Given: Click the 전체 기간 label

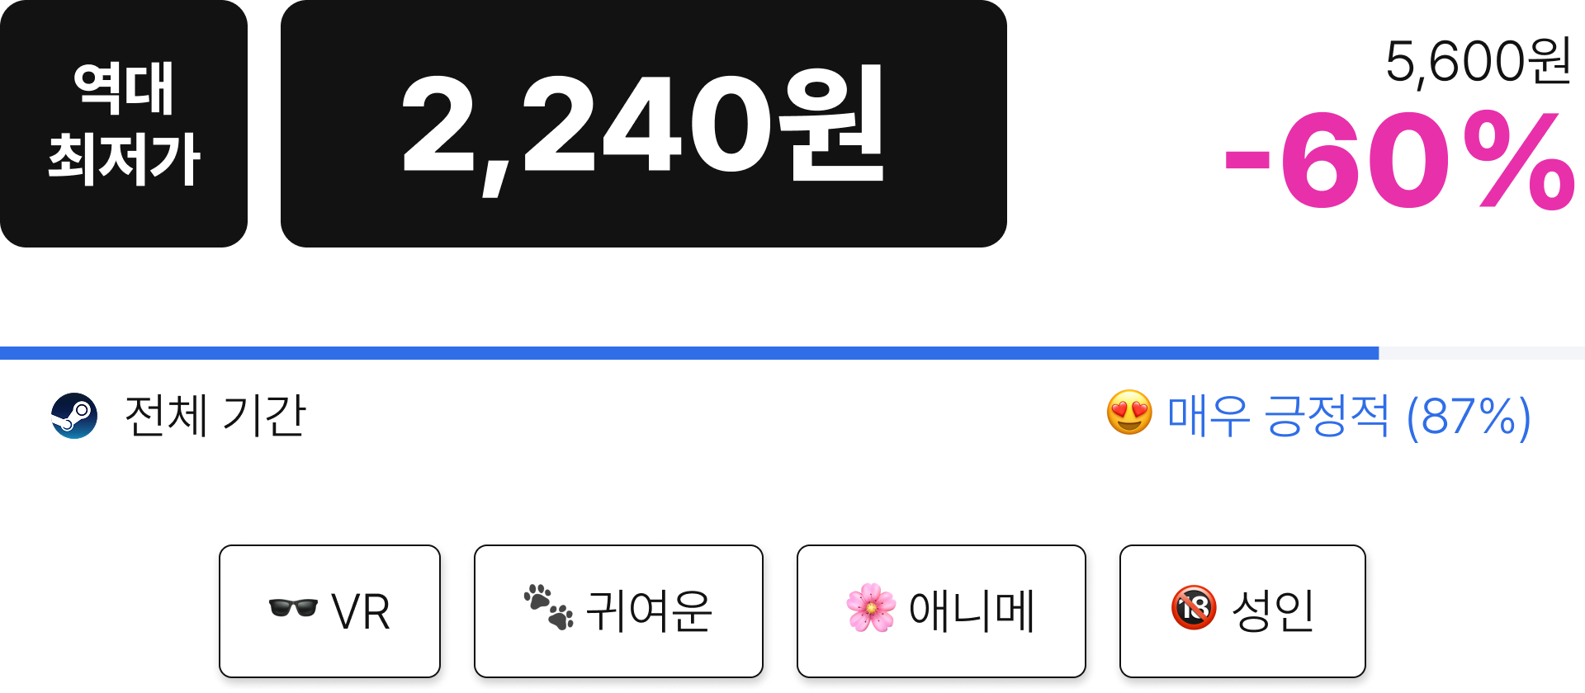Looking at the screenshot, I should click(x=215, y=416).
